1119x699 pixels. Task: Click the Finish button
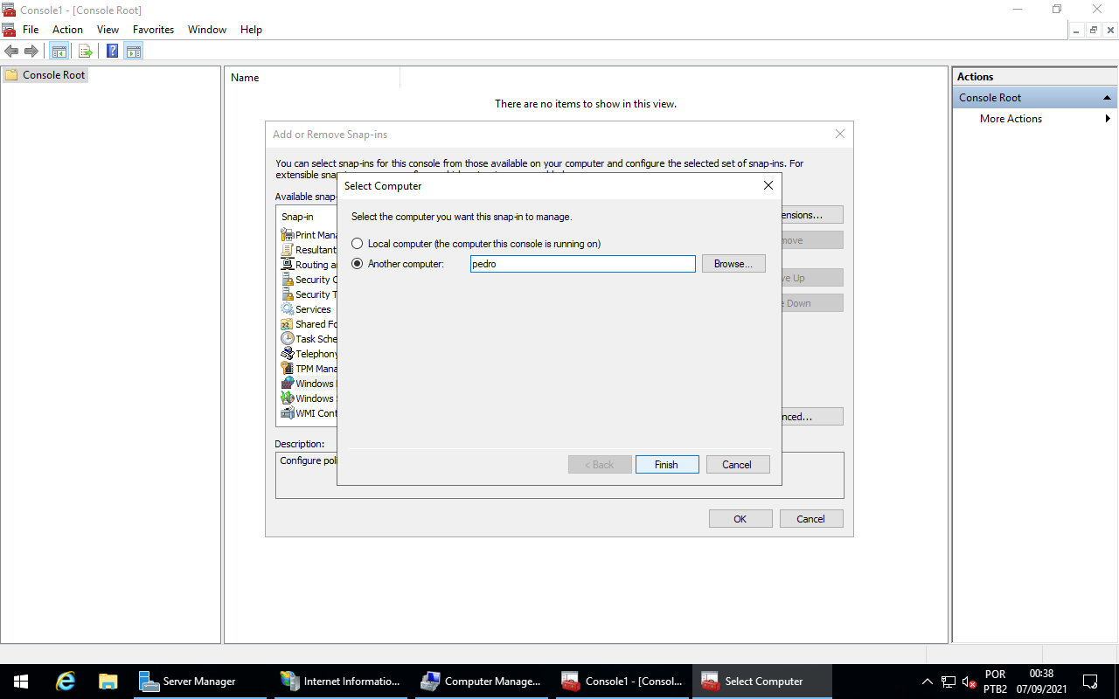coord(666,465)
